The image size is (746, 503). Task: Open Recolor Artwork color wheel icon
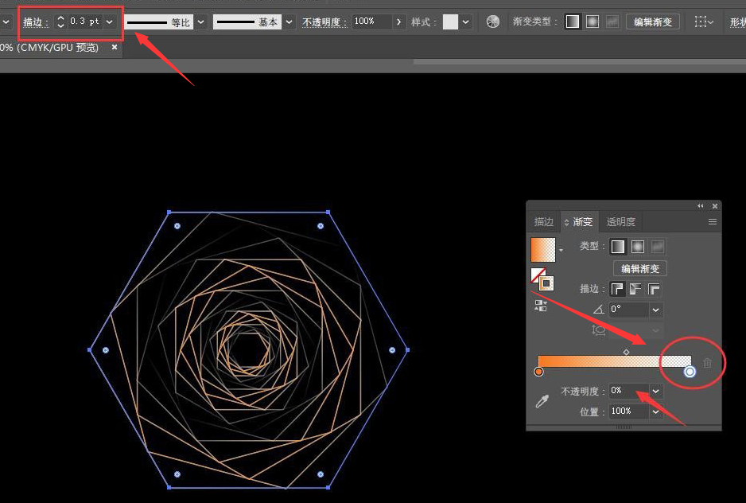tap(493, 21)
